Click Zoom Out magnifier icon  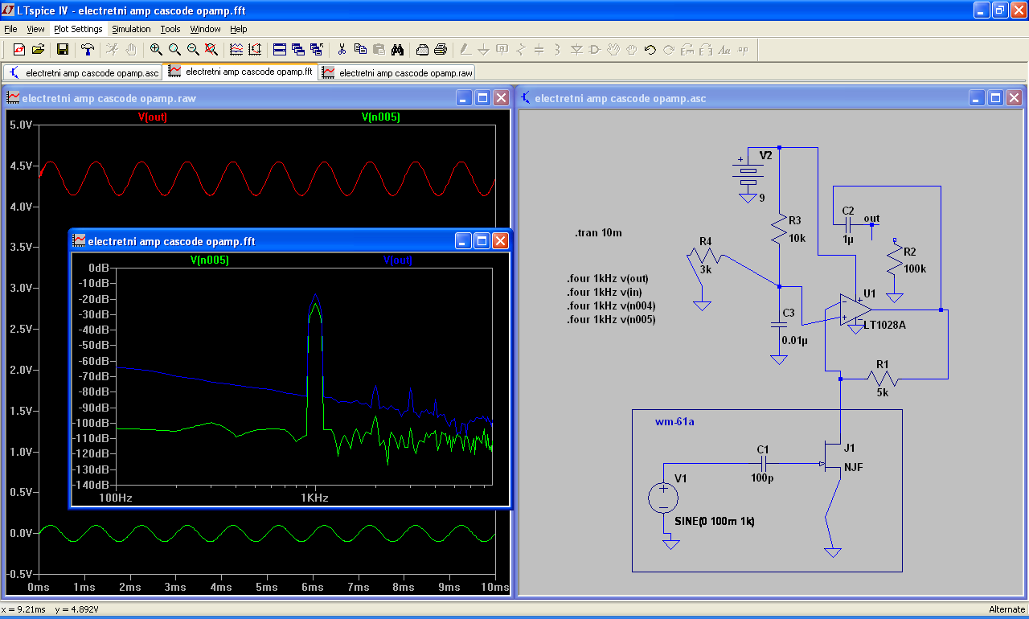pos(193,49)
